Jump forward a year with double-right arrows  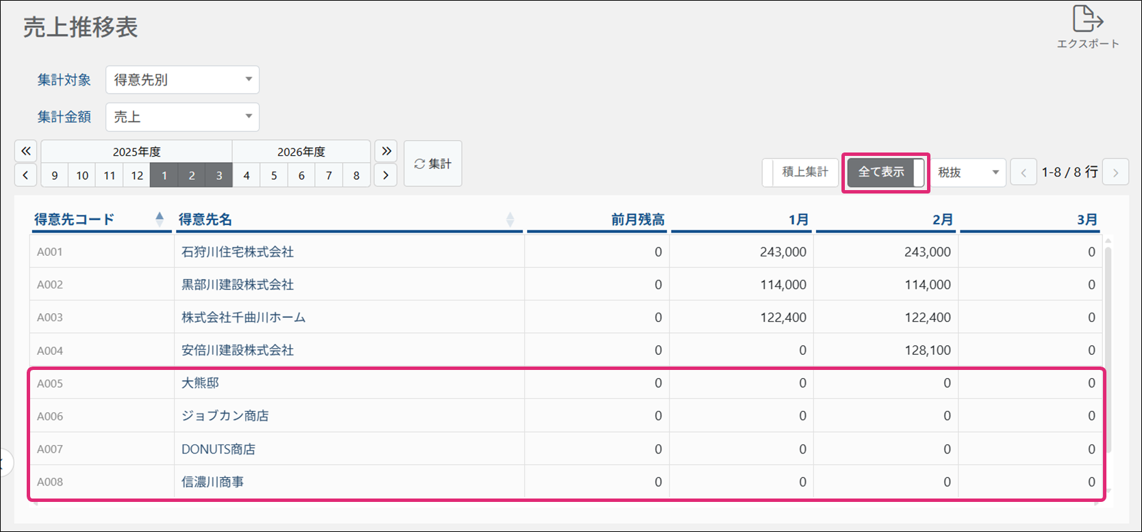tap(386, 151)
